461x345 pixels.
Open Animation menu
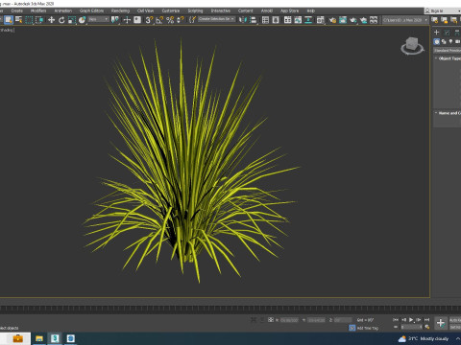[63, 11]
